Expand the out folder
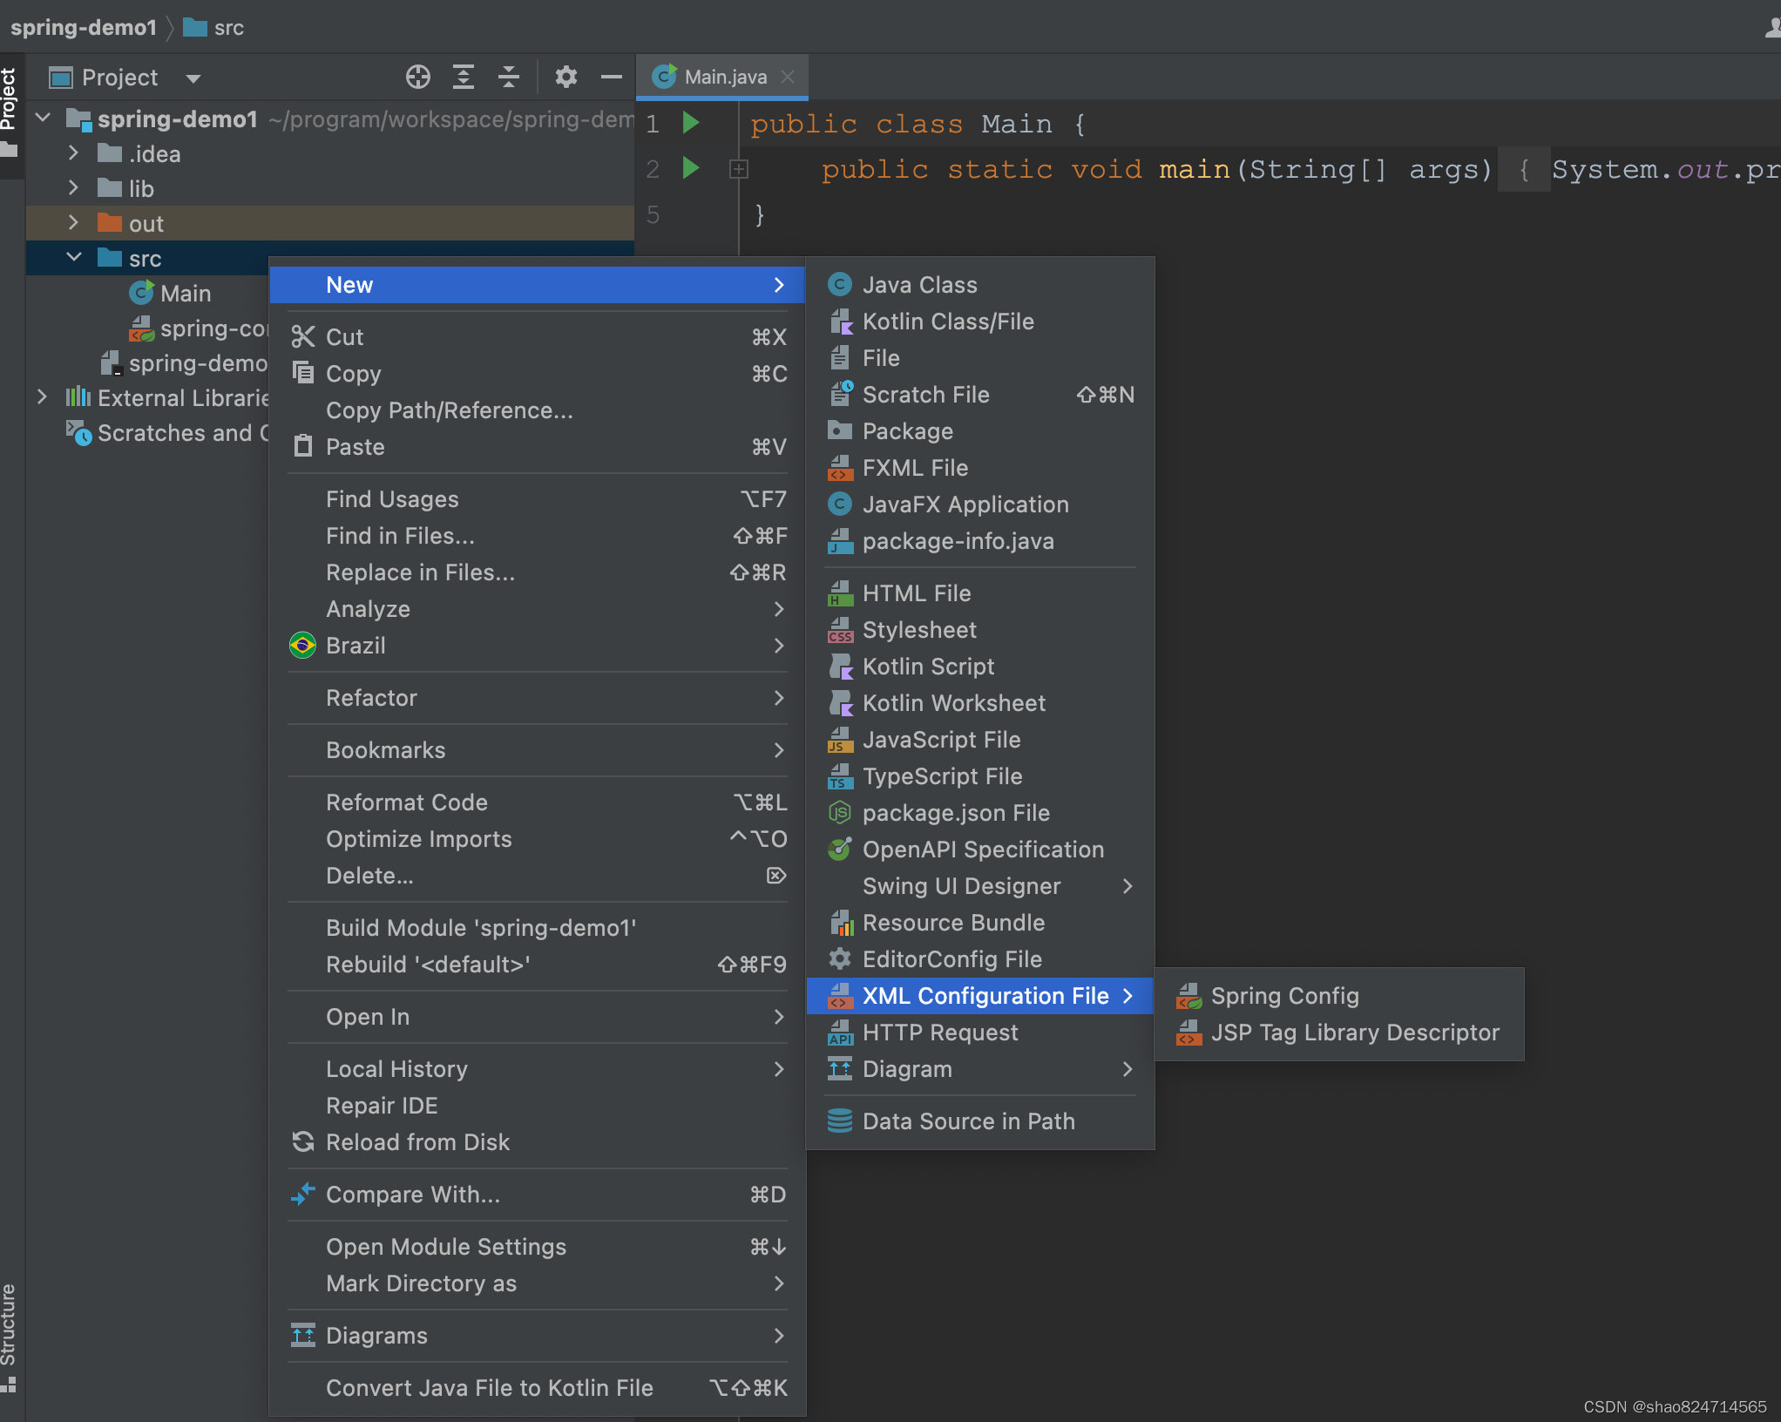The image size is (1781, 1422). 73,223
